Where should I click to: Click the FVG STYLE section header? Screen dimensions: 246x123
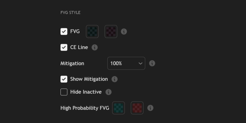(x=70, y=13)
